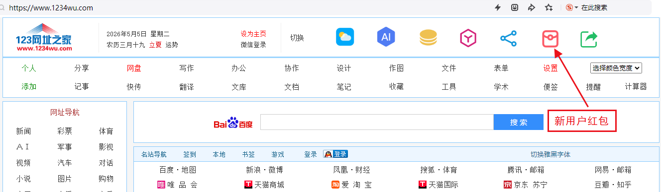The width and height of the screenshot is (661, 192).
Task: Open the 唯品会 link with its icon
Action: click(x=177, y=185)
